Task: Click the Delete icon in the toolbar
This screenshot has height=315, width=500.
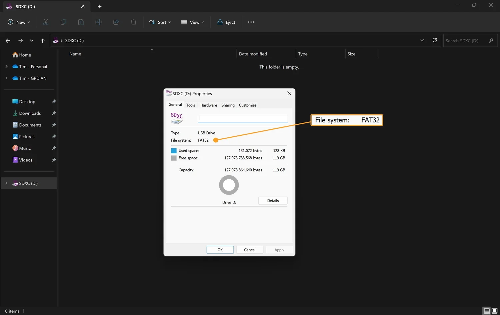Action: pos(133,22)
